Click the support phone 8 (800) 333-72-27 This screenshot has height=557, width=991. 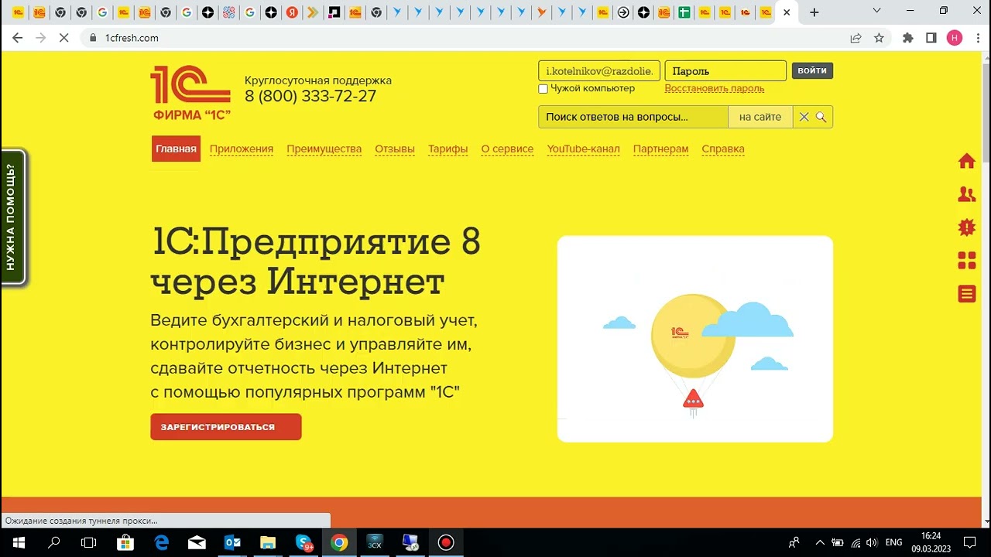(x=310, y=97)
